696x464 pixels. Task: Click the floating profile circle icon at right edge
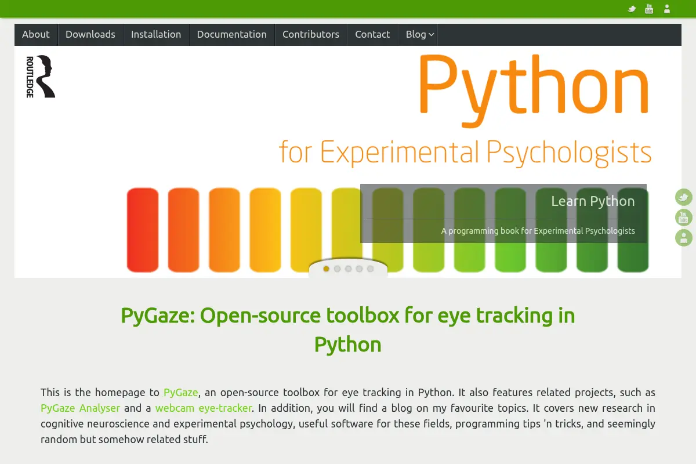pyautogui.click(x=684, y=238)
